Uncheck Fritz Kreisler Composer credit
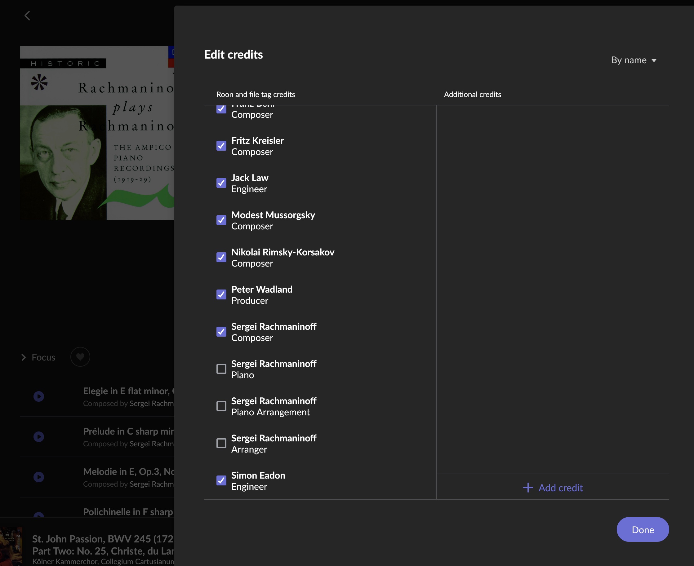Viewport: 694px width, 566px height. (221, 146)
